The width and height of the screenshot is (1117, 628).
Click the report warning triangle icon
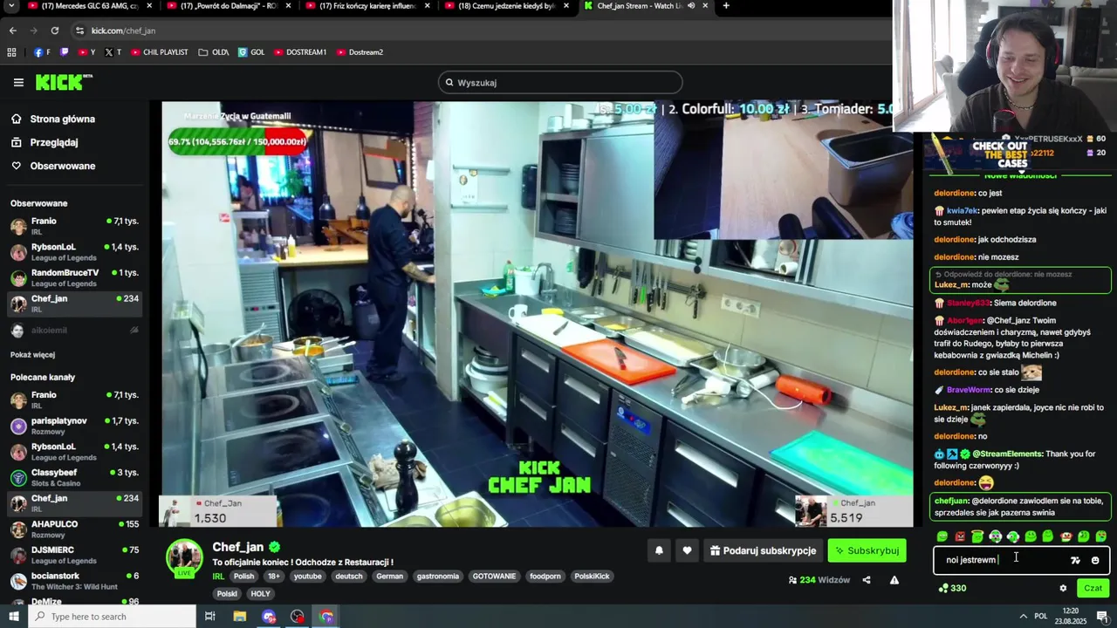tap(893, 580)
